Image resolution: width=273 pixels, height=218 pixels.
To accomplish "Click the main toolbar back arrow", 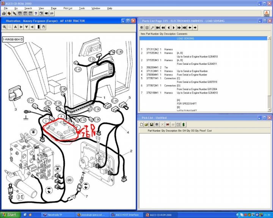I will tap(47, 13).
